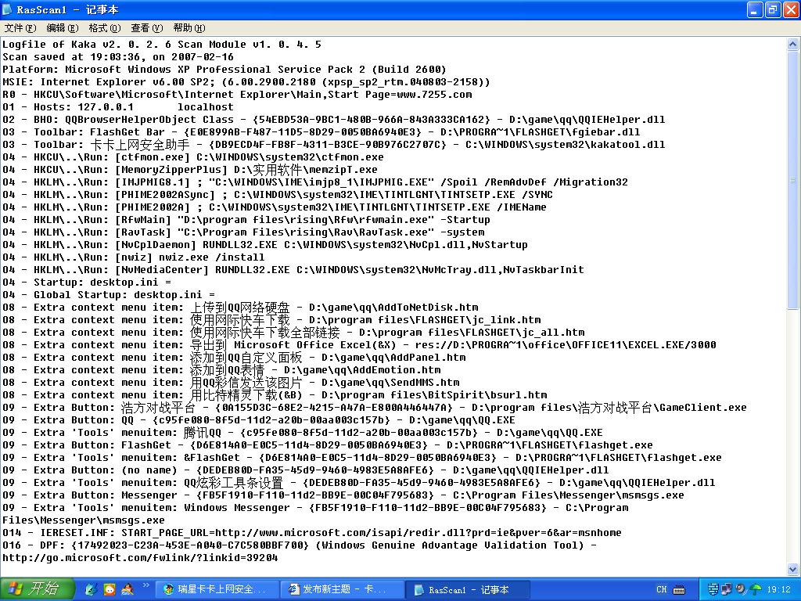This screenshot has width=801, height=601.
Task: Click the Toolbar: 卡卡上网安全助手 line
Action: coord(333,145)
